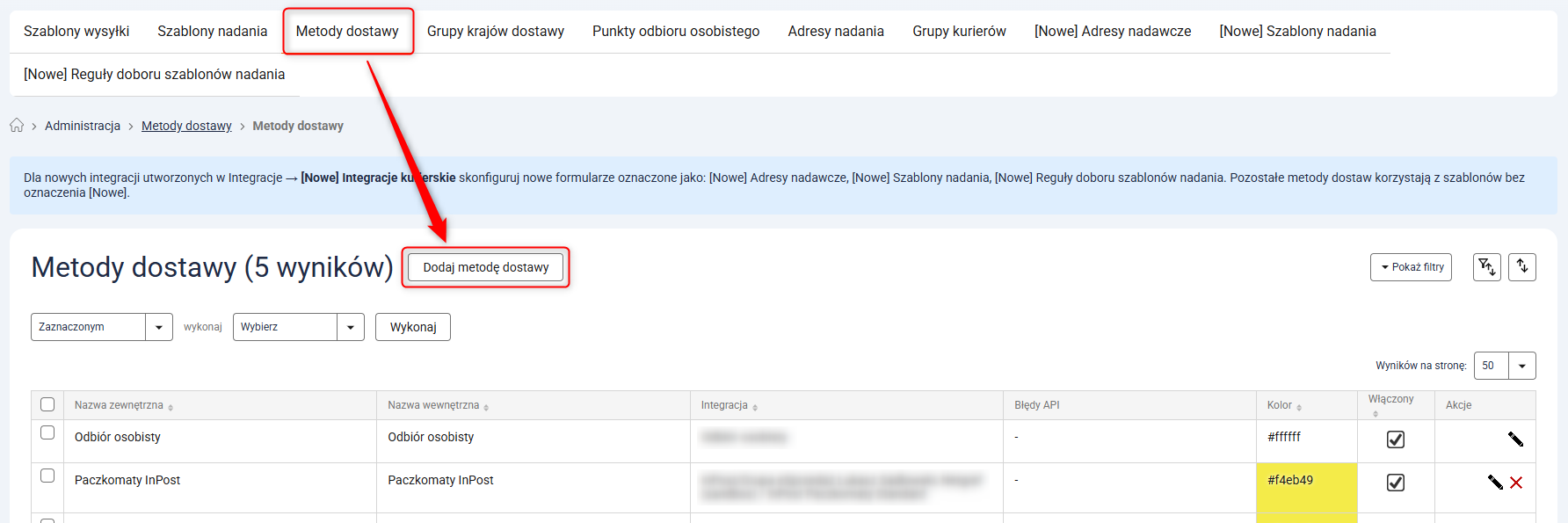
Task: Click the up-down arrows sort button
Action: click(x=1521, y=267)
